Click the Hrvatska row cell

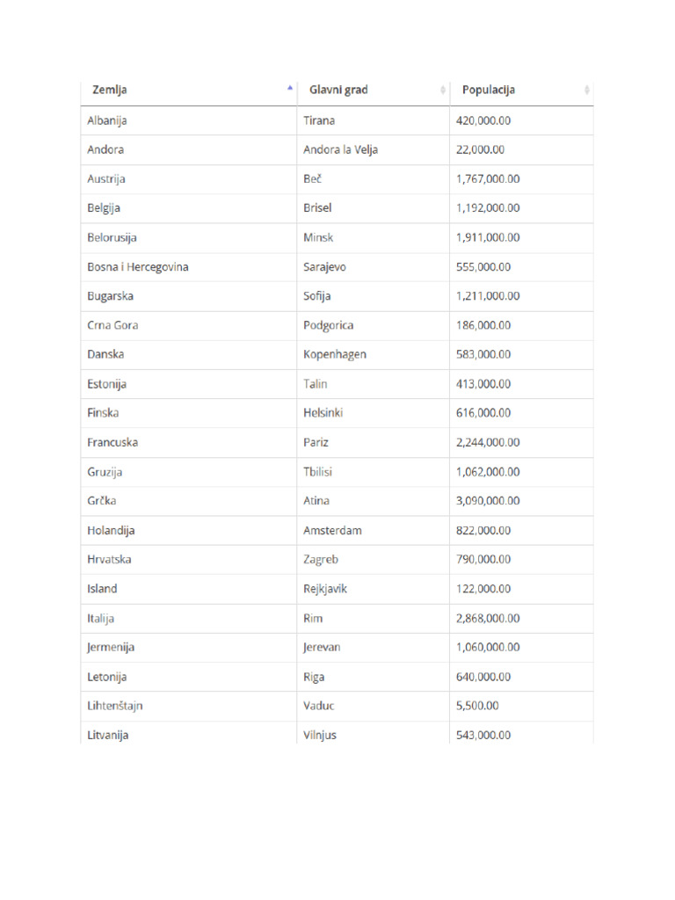coord(109,559)
